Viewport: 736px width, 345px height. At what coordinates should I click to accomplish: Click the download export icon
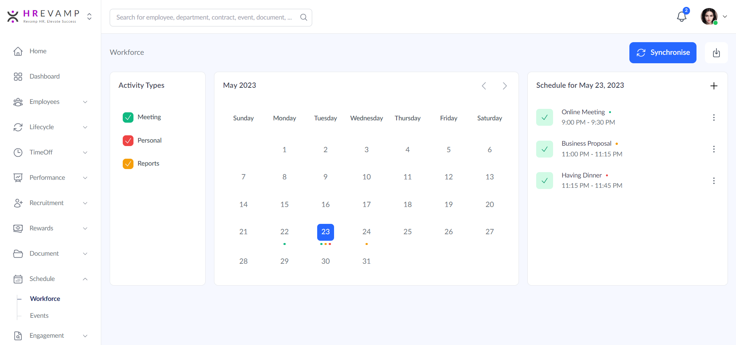[x=716, y=53]
